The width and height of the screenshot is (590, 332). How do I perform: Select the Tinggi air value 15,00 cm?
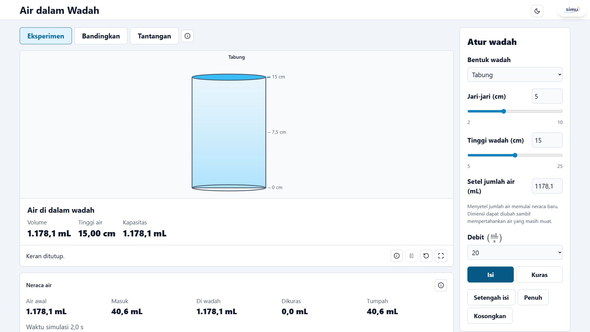(x=97, y=234)
